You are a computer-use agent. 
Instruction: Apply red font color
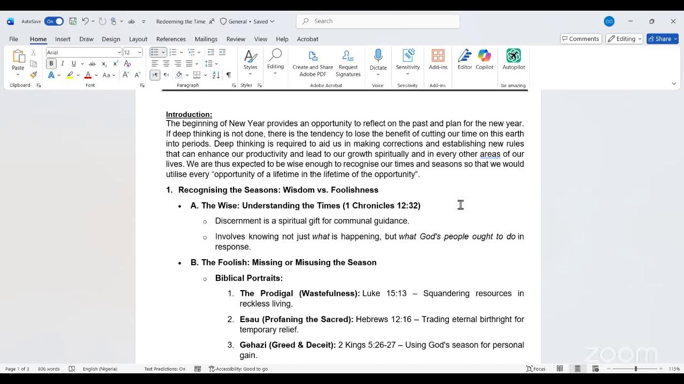(x=88, y=75)
